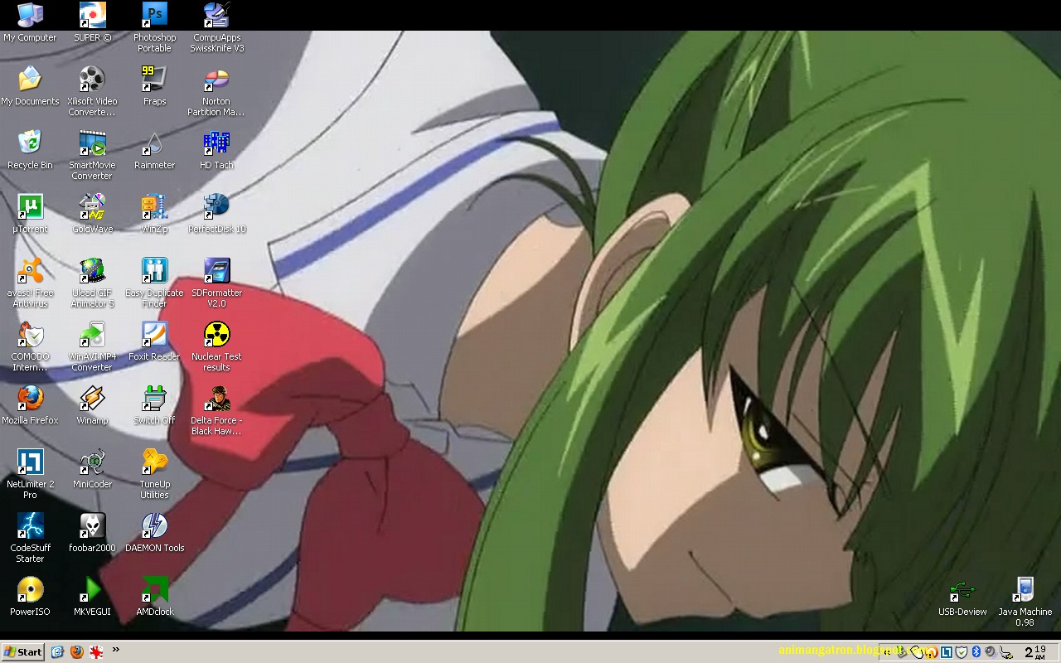This screenshot has height=663, width=1061.
Task: Click the taskbar clock showing 2:19 AM
Action: 1036,652
